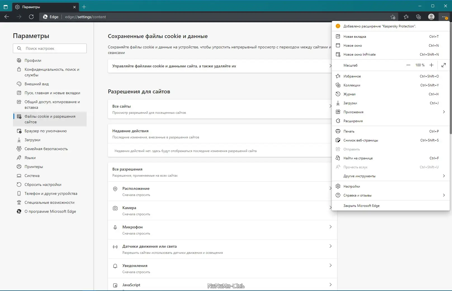This screenshot has height=291, width=452.
Task: Close the Параметры tab
Action: 74,7
